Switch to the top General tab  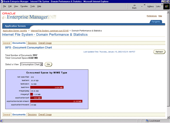(7, 43)
